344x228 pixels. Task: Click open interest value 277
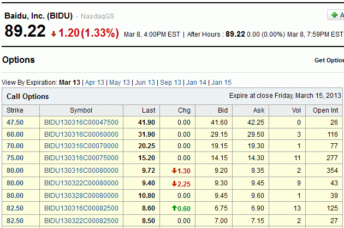tap(332, 157)
